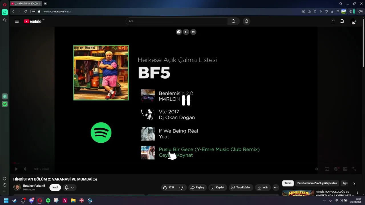
Task: Open Steam from taskbar
Action: tap(15, 200)
